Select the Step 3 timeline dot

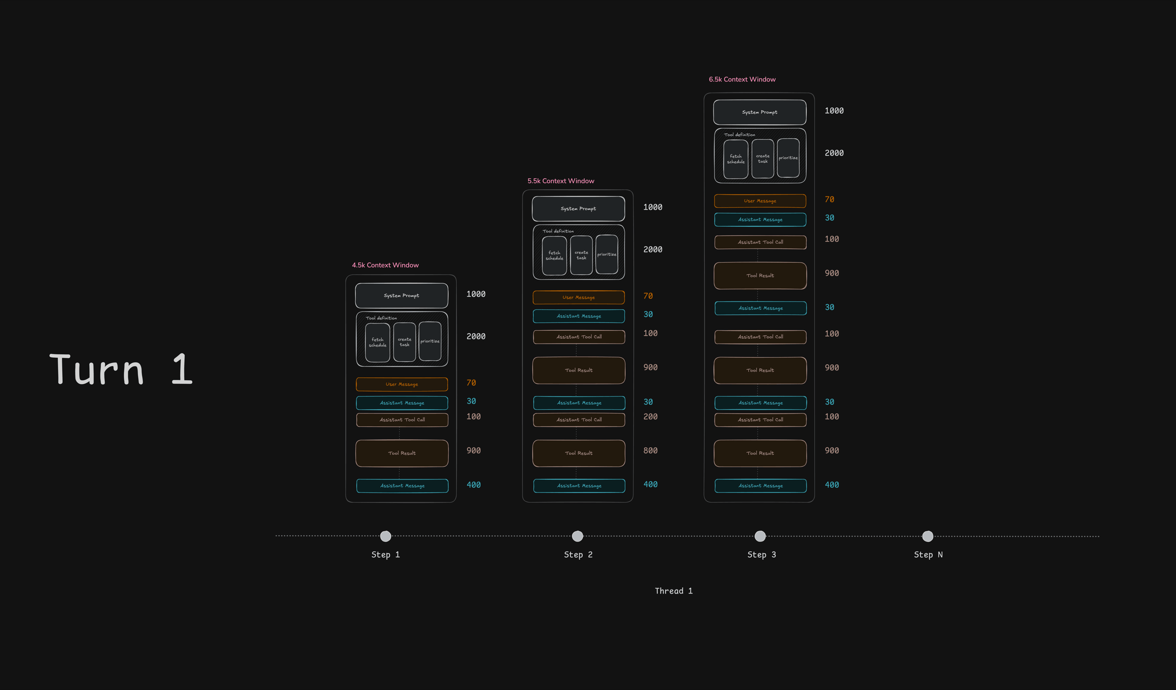click(x=760, y=536)
